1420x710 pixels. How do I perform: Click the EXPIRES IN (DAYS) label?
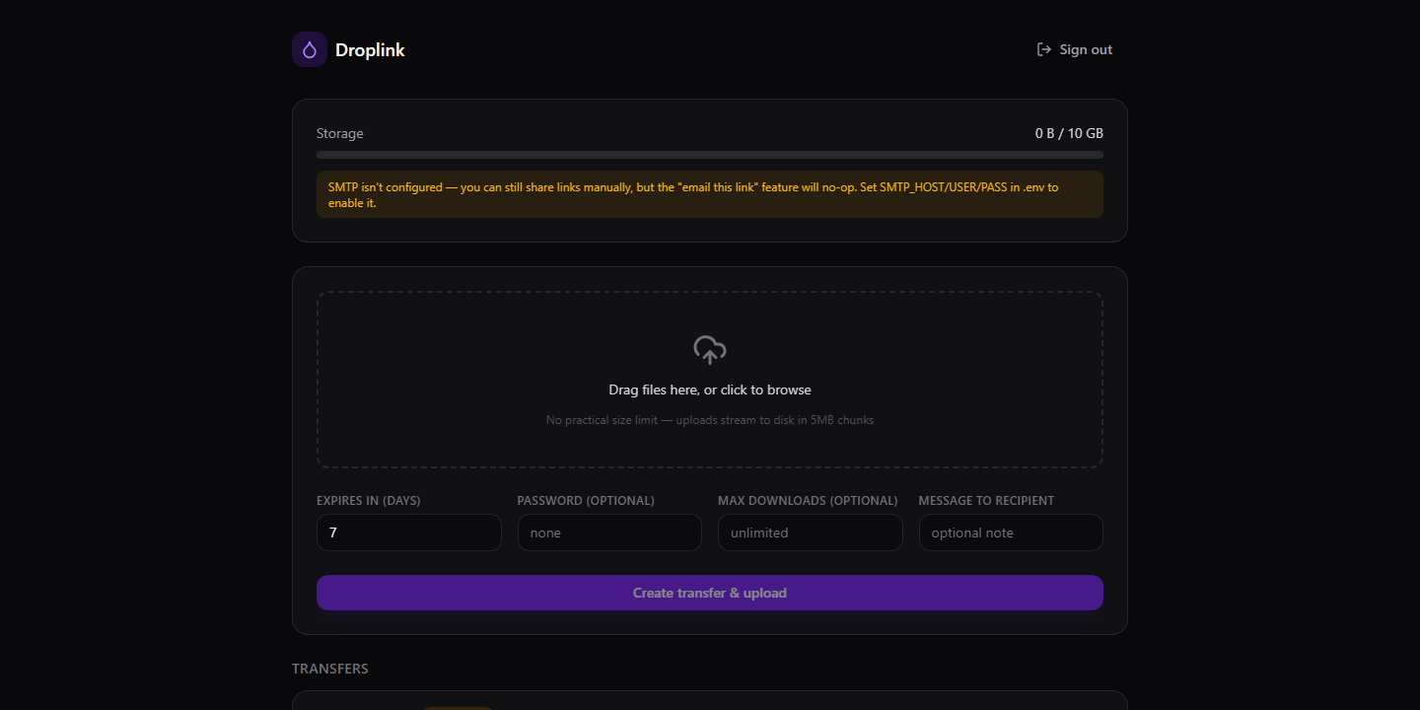tap(369, 501)
